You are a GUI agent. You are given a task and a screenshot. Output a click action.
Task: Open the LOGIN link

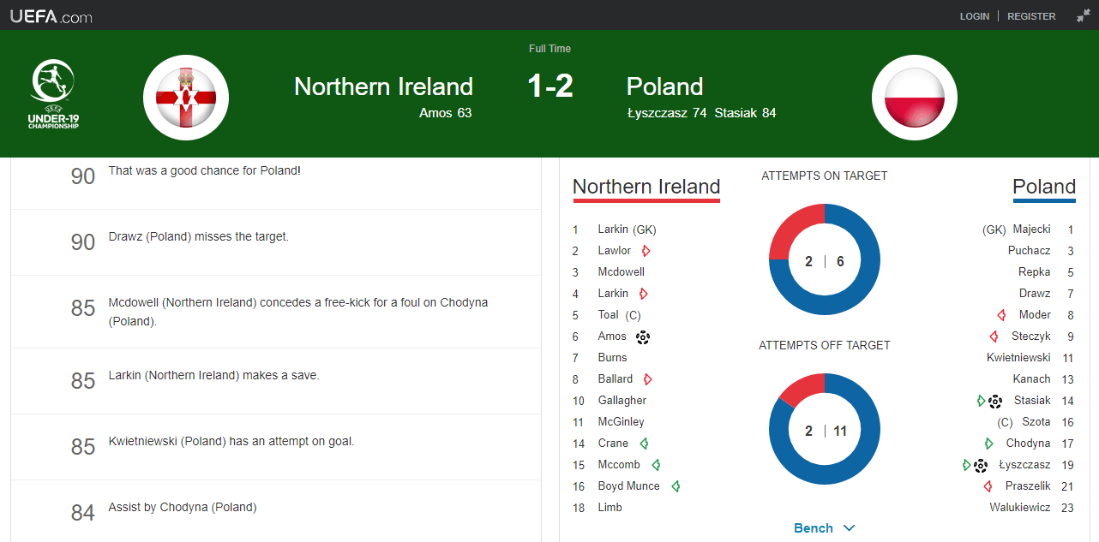[975, 16]
